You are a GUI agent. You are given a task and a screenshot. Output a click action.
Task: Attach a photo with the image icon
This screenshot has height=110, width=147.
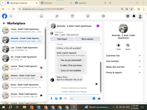tap(56, 99)
